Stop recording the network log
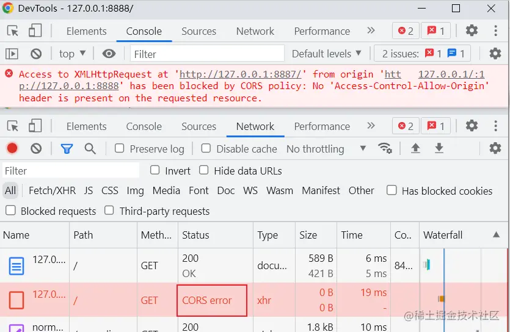Screen dimensions: 510x332 tap(12, 148)
